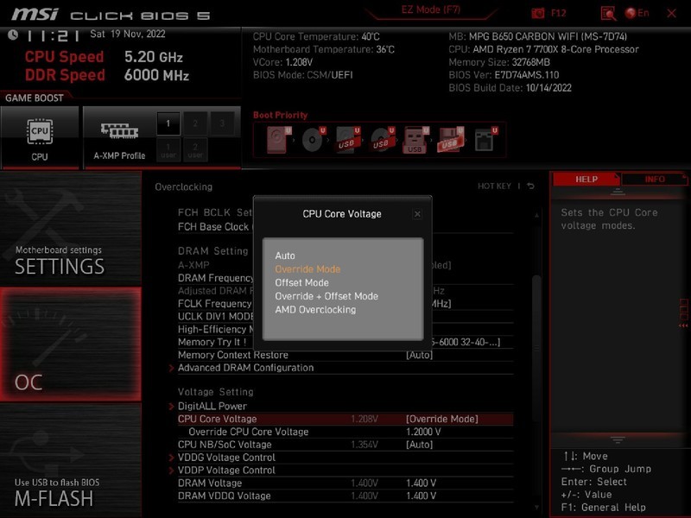Click the GAME BOOST label

click(35, 98)
